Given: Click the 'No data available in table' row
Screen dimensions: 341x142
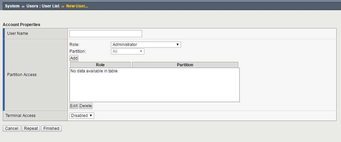Looking at the screenshot, I should point(94,71).
